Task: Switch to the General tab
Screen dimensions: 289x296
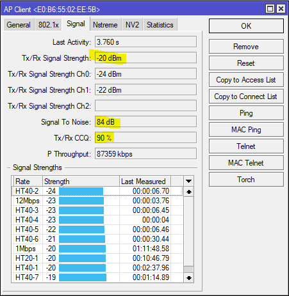Action: coord(19,25)
